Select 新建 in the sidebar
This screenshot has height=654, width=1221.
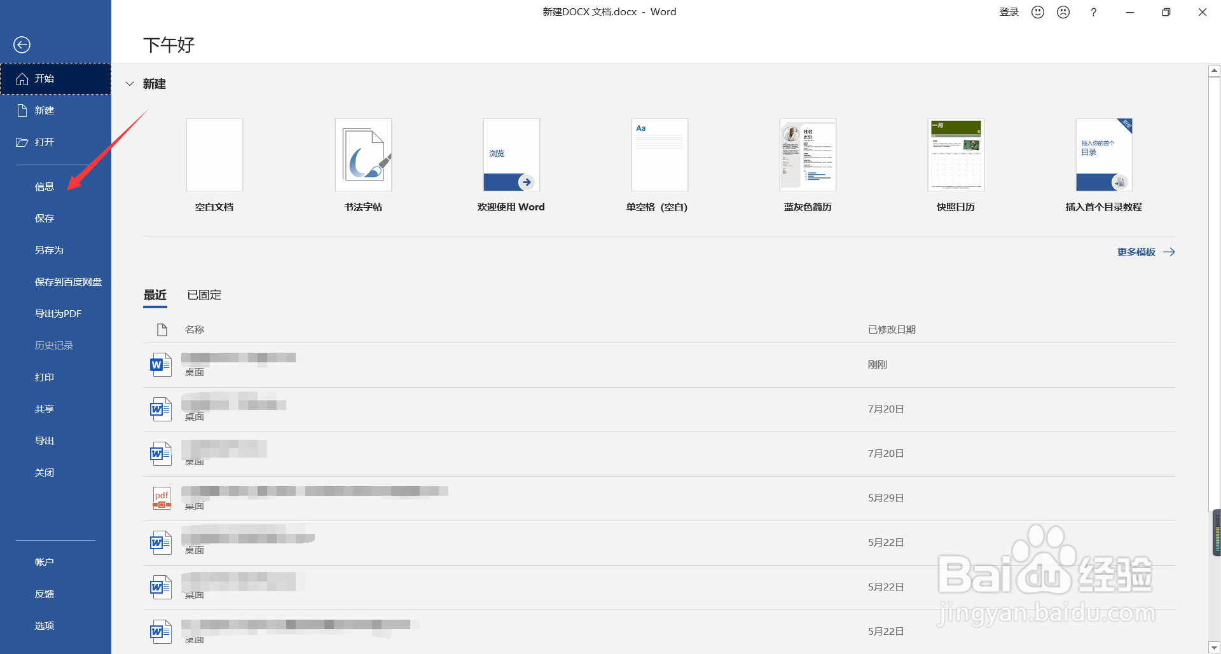point(55,111)
